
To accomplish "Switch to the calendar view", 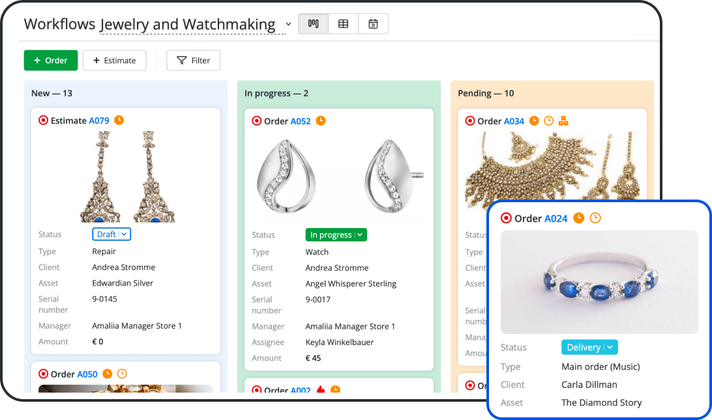I will (372, 23).
